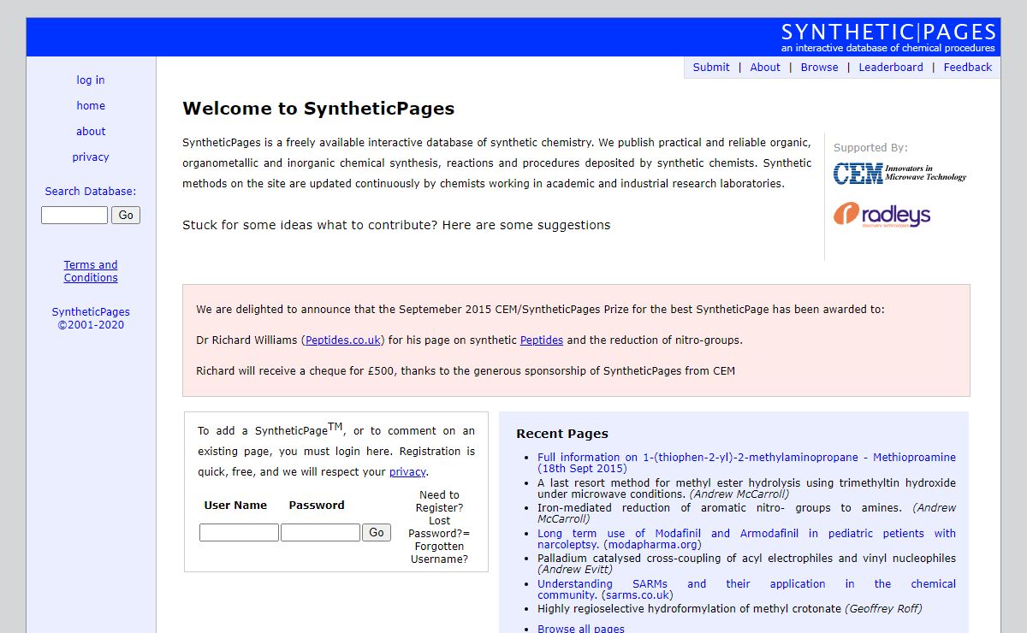Open the Understanding SARMs page link
1027x633 pixels.
[x=746, y=589]
